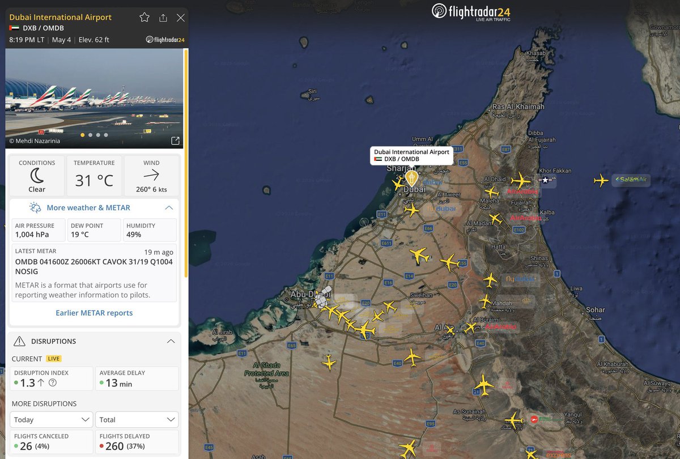
Task: Select the flydubai aircraft west of Shinas
Action: 490,279
